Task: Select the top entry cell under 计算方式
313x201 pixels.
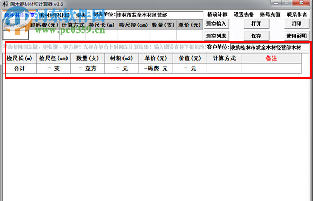Action: coord(73,35)
